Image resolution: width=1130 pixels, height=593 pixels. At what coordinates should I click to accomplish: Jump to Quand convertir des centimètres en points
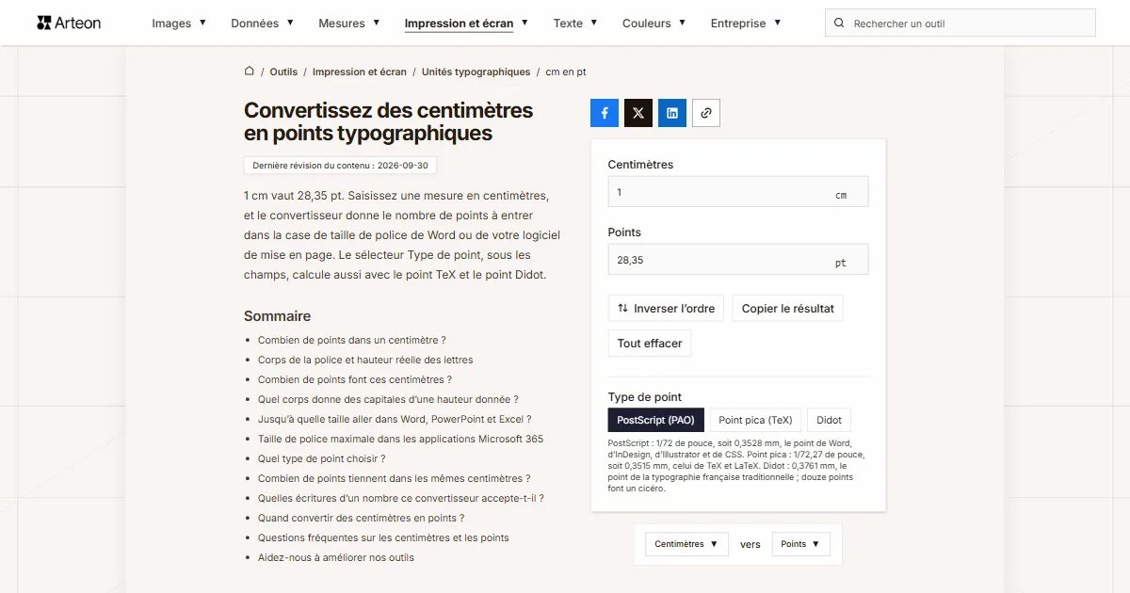362,518
